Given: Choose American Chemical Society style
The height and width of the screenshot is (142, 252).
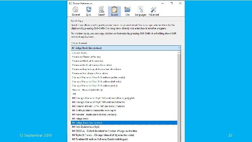Looking at the screenshot, I should [124, 57].
